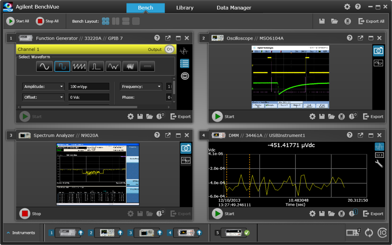Open Function Generator sync output icon
392x245 pixels.
(x=185, y=76)
